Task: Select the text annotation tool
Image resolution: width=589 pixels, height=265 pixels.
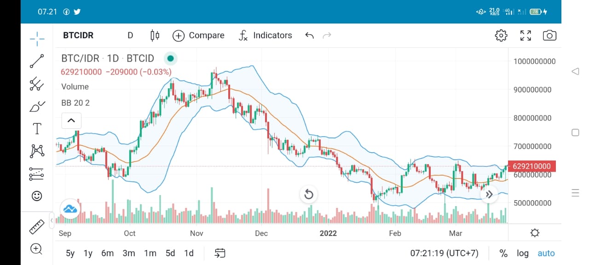Action: pyautogui.click(x=37, y=128)
